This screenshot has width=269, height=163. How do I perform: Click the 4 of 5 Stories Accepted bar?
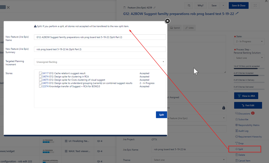[249, 75]
